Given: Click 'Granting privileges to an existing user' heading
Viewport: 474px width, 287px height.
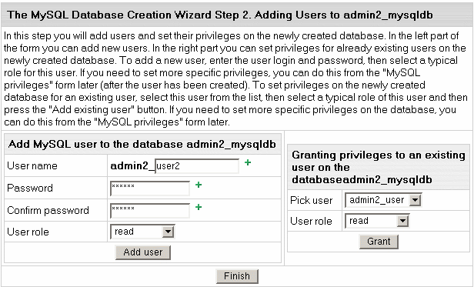Looking at the screenshot, I should (x=379, y=167).
